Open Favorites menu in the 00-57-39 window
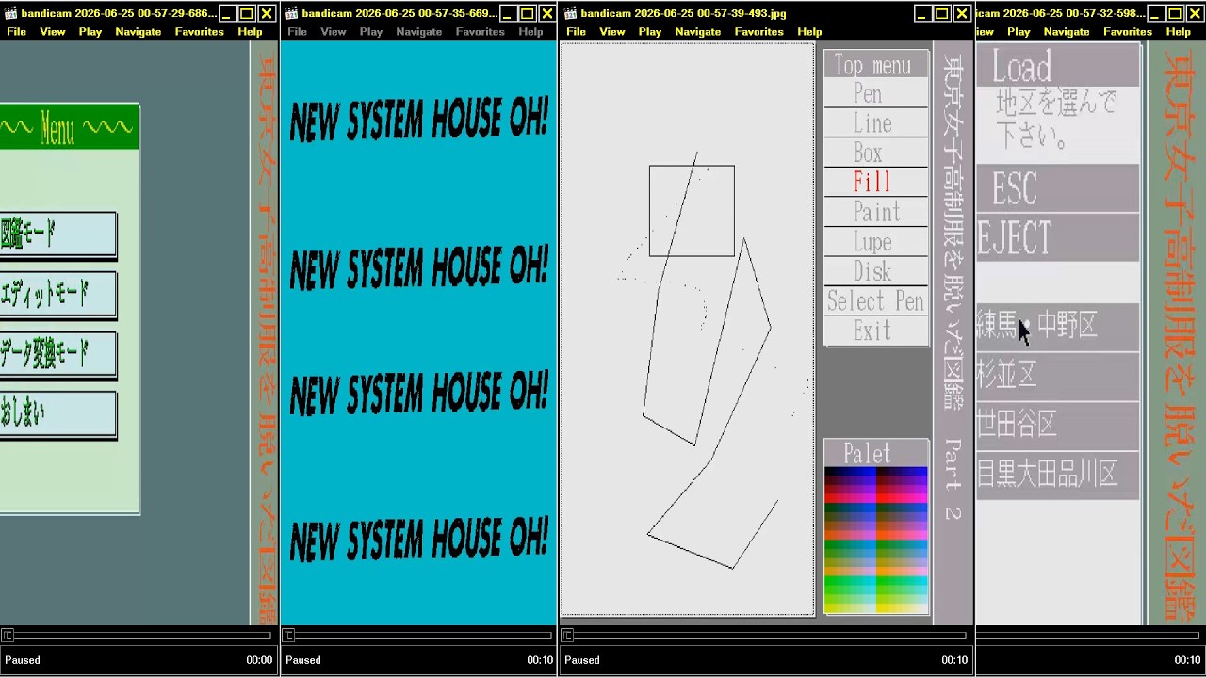Screen dimensions: 1206x678 click(x=759, y=31)
